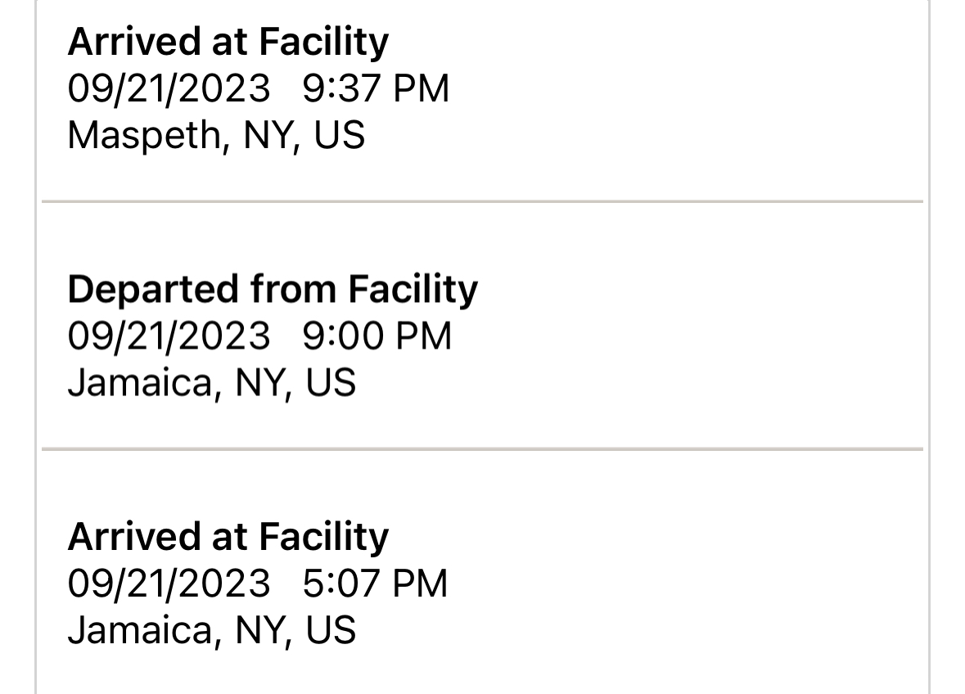Click 09/21/2023 date in departed entry

click(169, 336)
